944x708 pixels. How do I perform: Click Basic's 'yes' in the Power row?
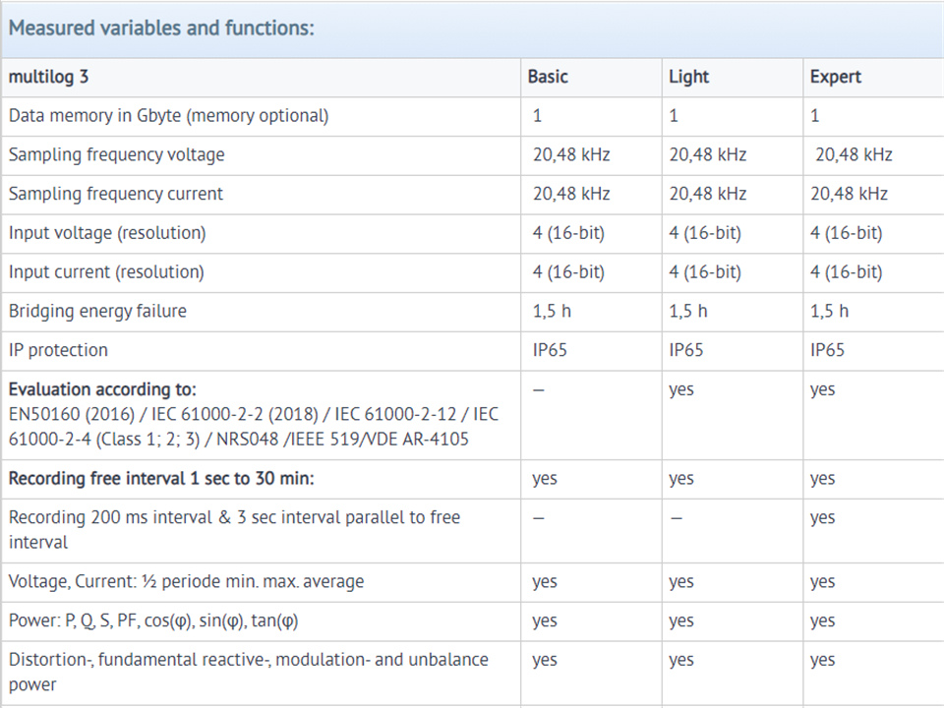click(545, 620)
